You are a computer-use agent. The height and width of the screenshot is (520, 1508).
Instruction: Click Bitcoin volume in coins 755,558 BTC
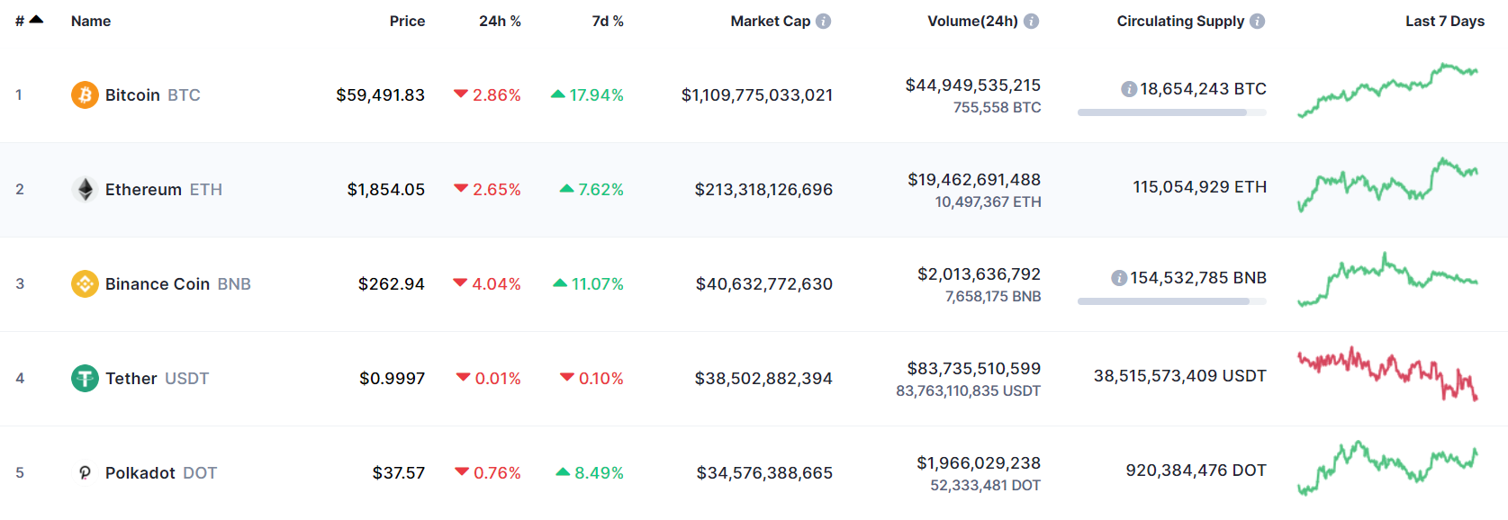tap(998, 107)
